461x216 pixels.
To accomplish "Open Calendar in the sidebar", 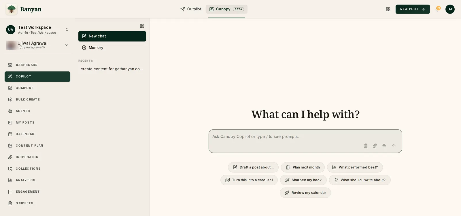I will 37,134.
